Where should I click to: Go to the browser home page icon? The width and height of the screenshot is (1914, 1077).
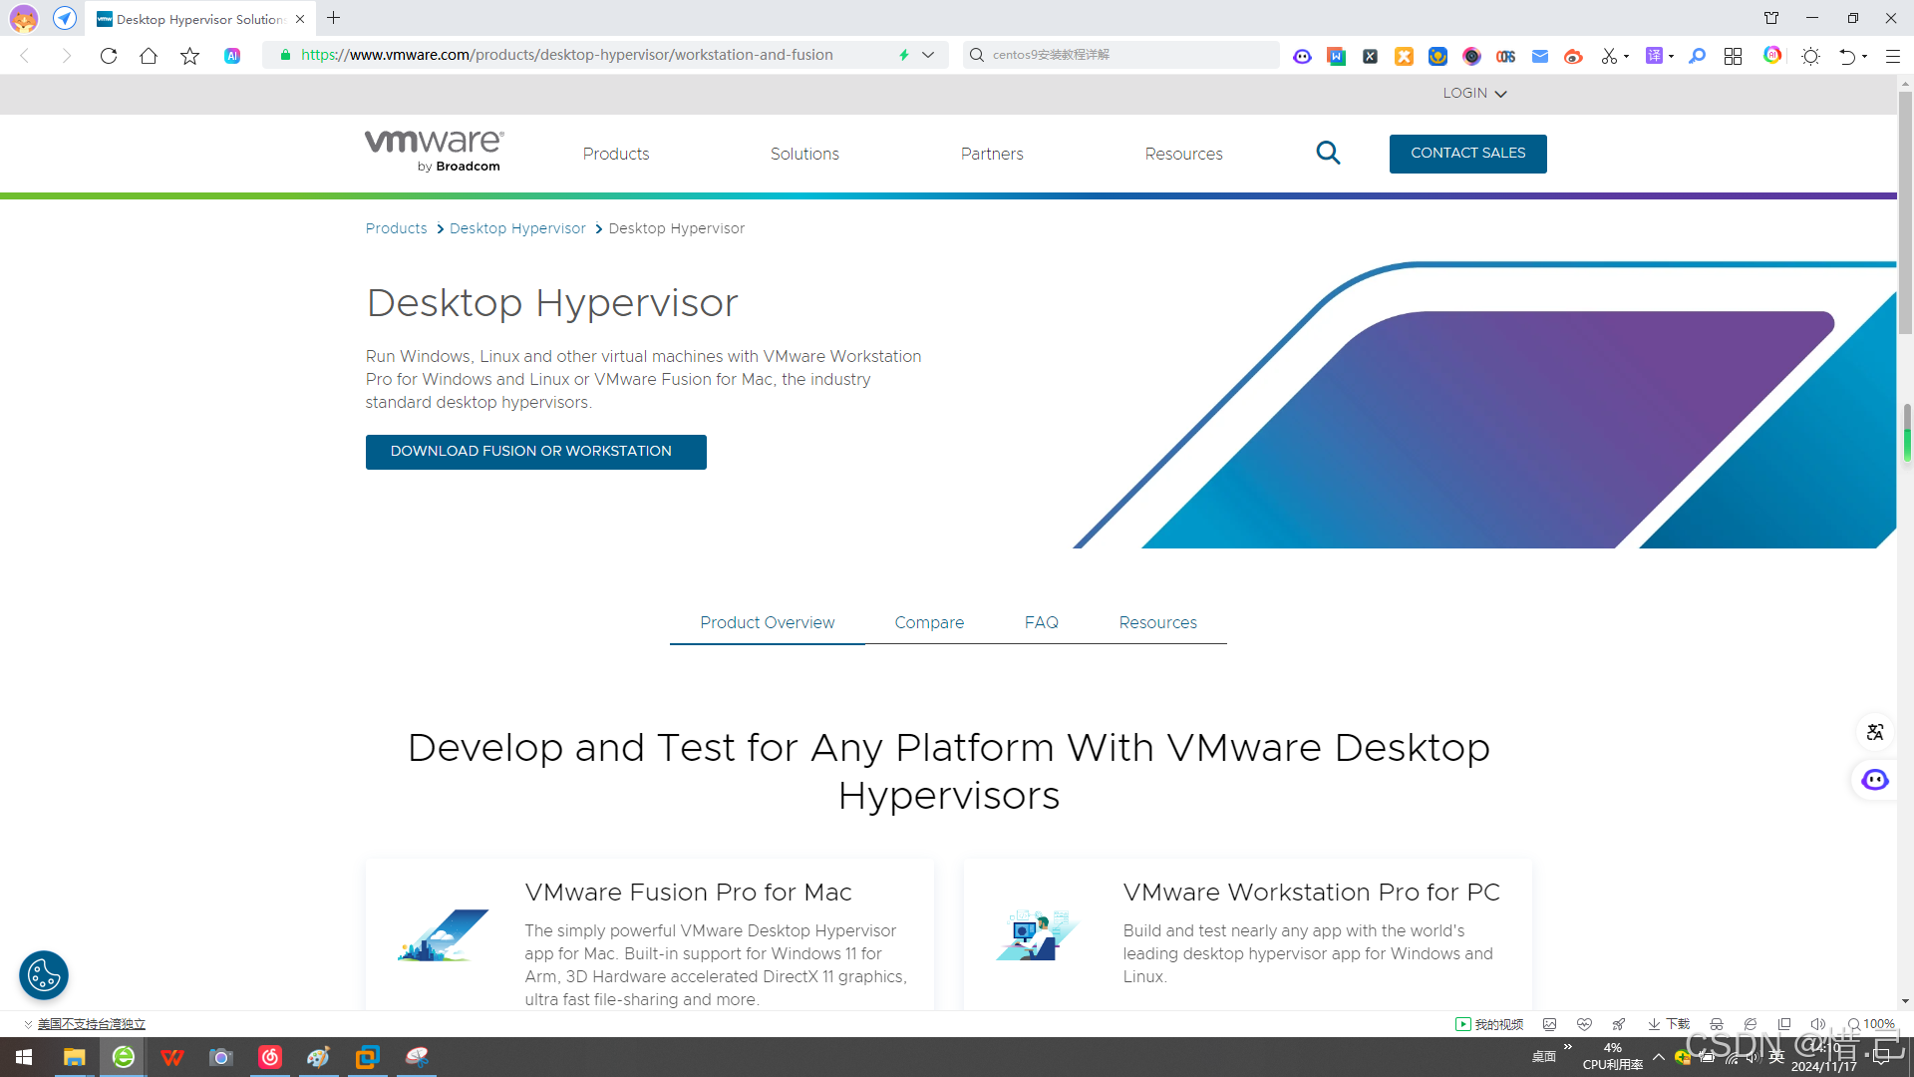point(149,56)
